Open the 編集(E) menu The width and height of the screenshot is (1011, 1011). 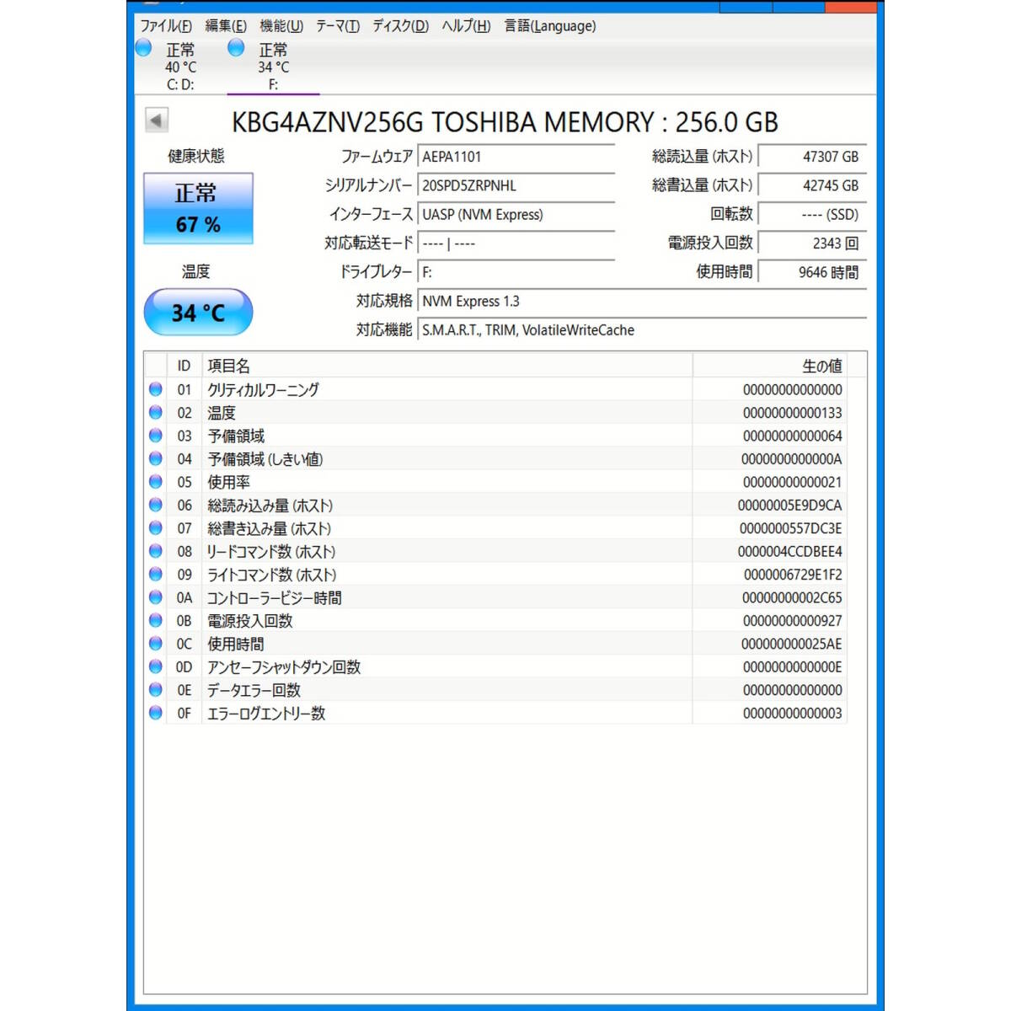(x=226, y=26)
